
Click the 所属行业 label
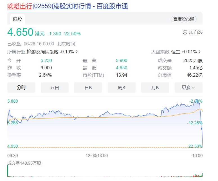16,52
